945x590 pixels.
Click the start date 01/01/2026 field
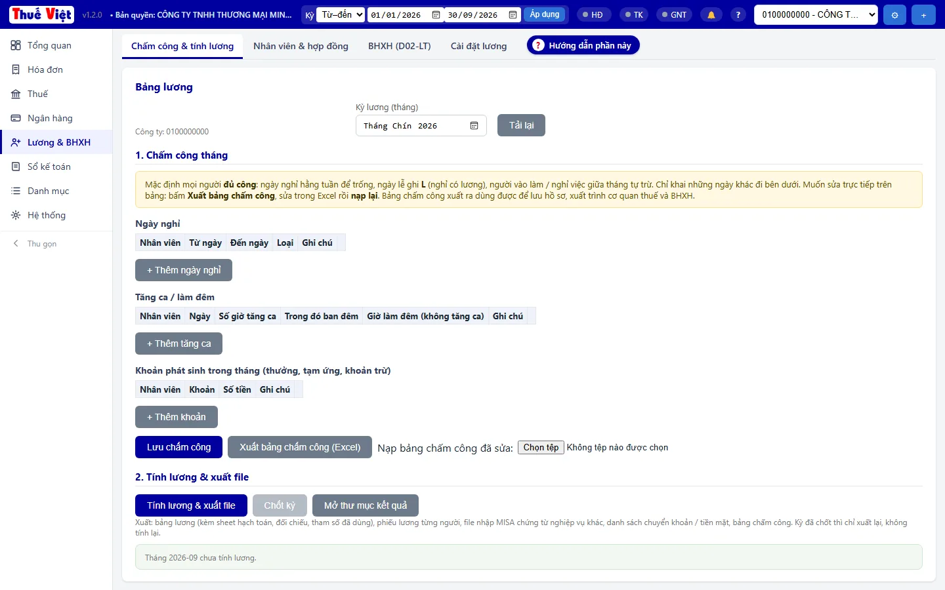tap(406, 14)
